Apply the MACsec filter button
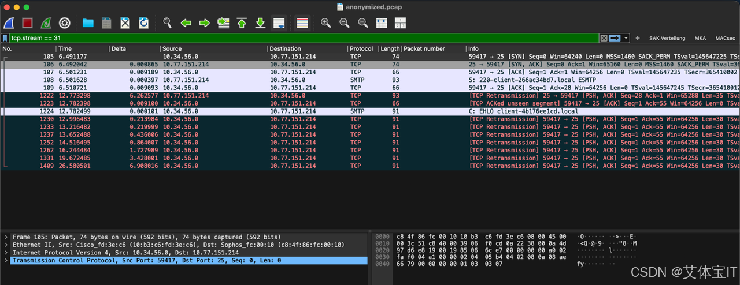Screen dimensions: 740x285 point(725,38)
